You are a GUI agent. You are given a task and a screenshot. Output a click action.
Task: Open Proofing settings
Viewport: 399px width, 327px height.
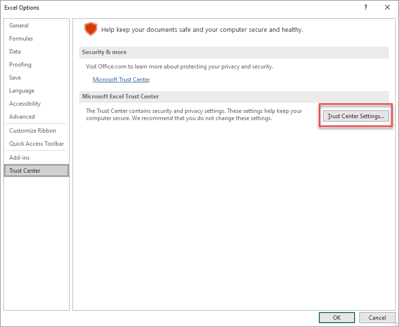(36, 65)
